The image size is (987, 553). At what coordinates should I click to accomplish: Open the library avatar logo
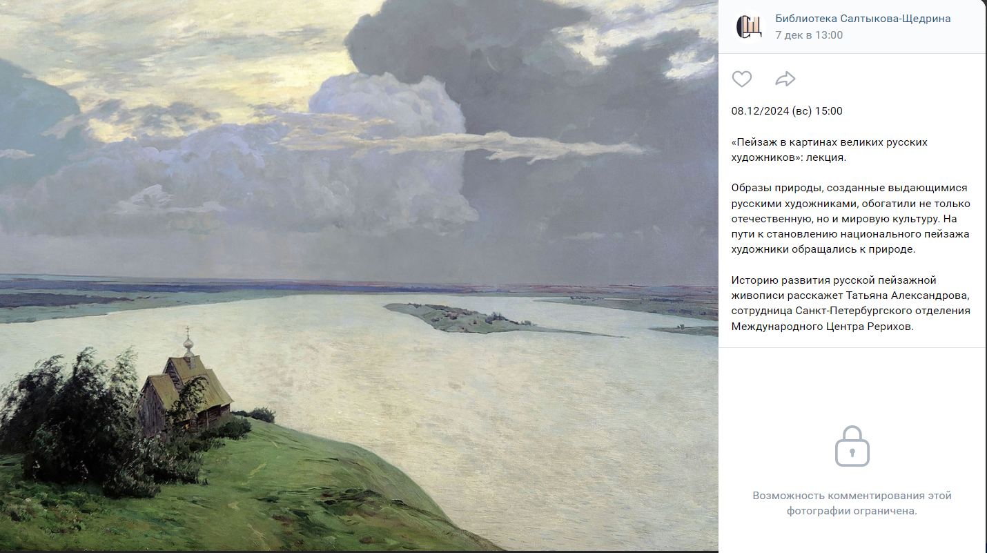tap(750, 26)
